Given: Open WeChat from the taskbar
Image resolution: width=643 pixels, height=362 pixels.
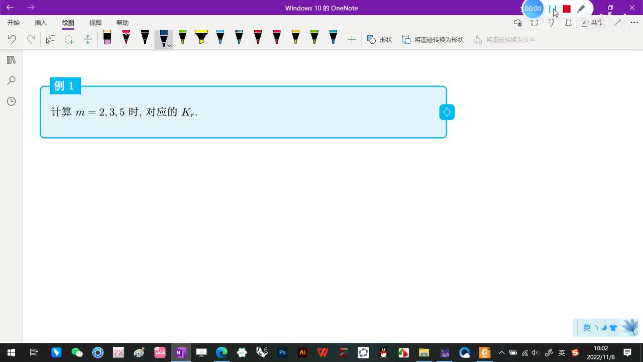Looking at the screenshot, I should click(77, 352).
